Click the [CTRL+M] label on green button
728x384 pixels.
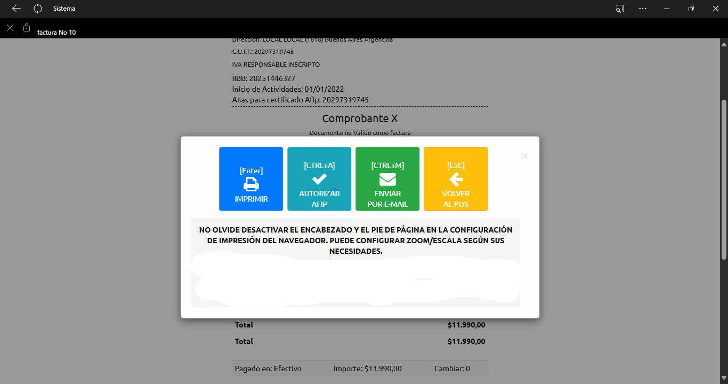coord(387,165)
